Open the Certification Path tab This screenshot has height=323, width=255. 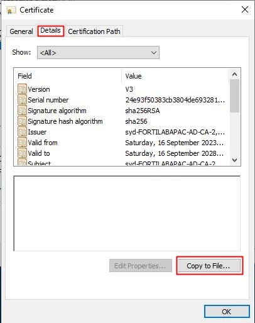coord(94,31)
